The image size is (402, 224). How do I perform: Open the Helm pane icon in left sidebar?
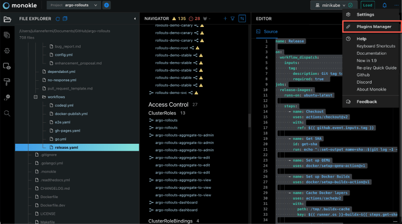click(x=7, y=50)
